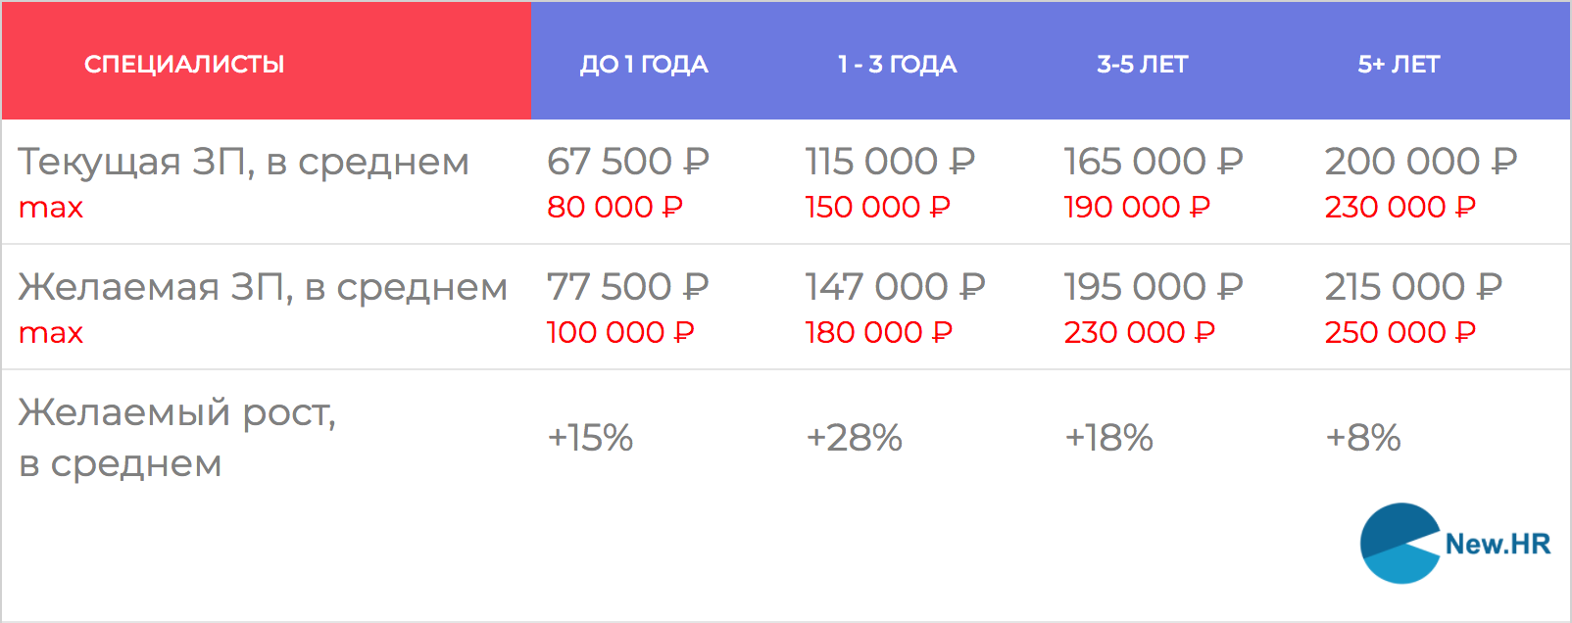1572x623 pixels.
Task: Select the ДО 1 ГОДА column header
Action: [x=644, y=65]
